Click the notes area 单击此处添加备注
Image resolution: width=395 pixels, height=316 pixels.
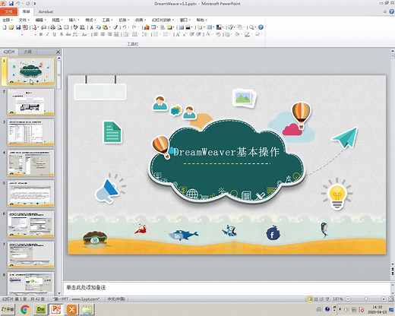86,287
